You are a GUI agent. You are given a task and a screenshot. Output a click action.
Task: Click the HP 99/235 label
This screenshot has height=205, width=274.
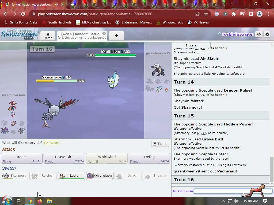(51, 143)
